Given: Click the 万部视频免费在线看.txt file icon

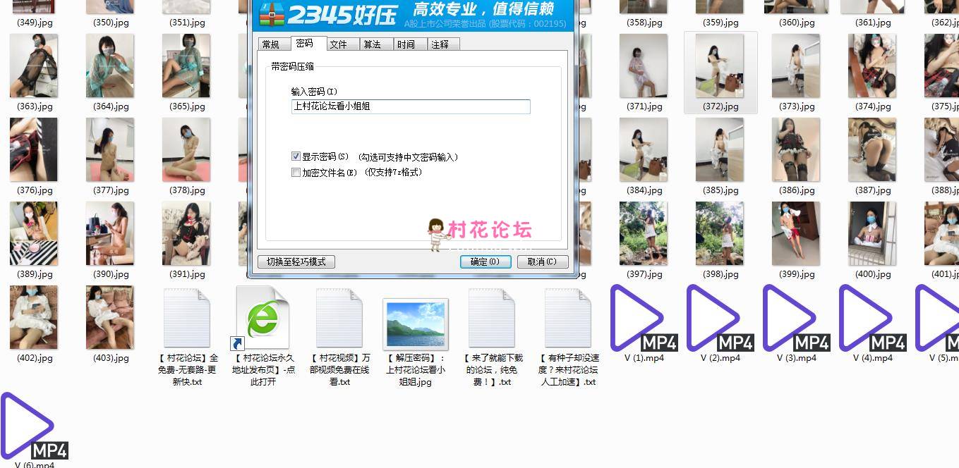Looking at the screenshot, I should [x=339, y=319].
